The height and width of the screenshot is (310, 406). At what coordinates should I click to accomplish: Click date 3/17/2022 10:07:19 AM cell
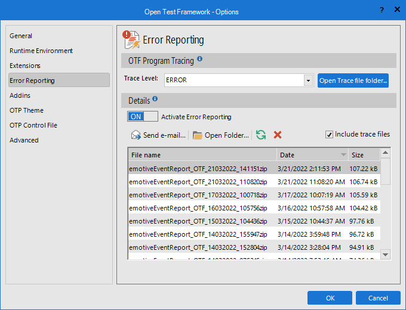(311, 195)
